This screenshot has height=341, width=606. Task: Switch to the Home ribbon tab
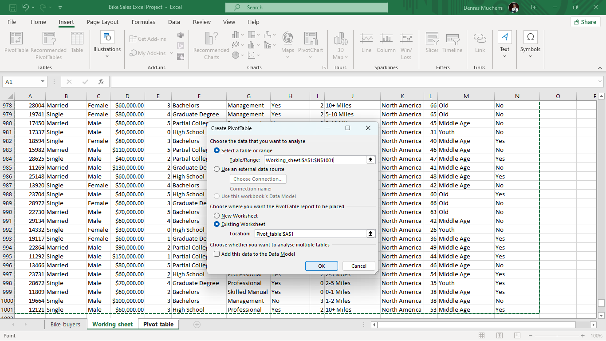point(38,22)
